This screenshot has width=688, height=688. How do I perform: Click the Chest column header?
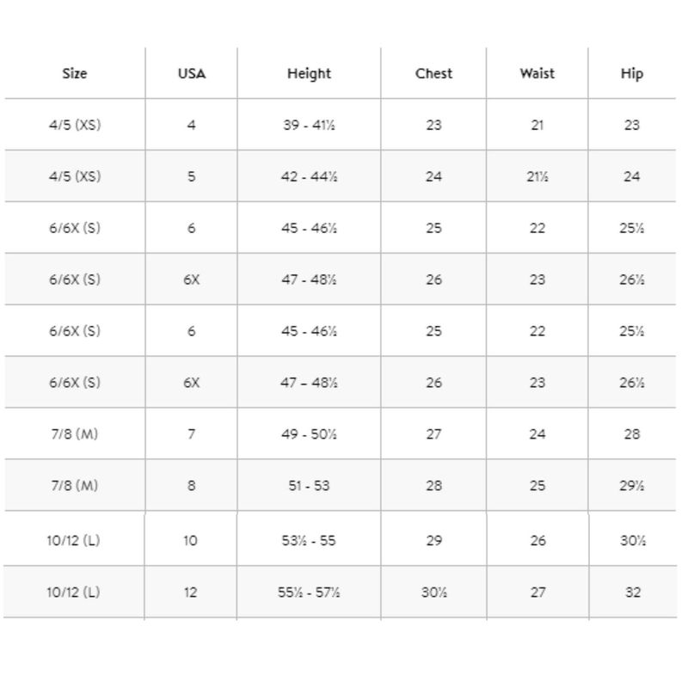click(x=433, y=73)
